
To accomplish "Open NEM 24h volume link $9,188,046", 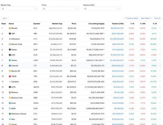I will (x=119, y=108).
